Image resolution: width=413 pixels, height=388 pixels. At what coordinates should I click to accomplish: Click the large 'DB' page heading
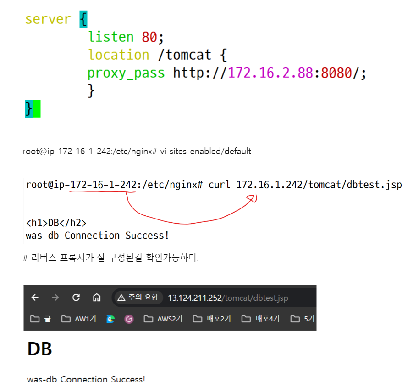(x=39, y=349)
